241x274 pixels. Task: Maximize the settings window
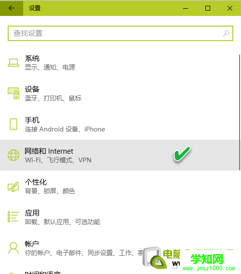point(208,8)
